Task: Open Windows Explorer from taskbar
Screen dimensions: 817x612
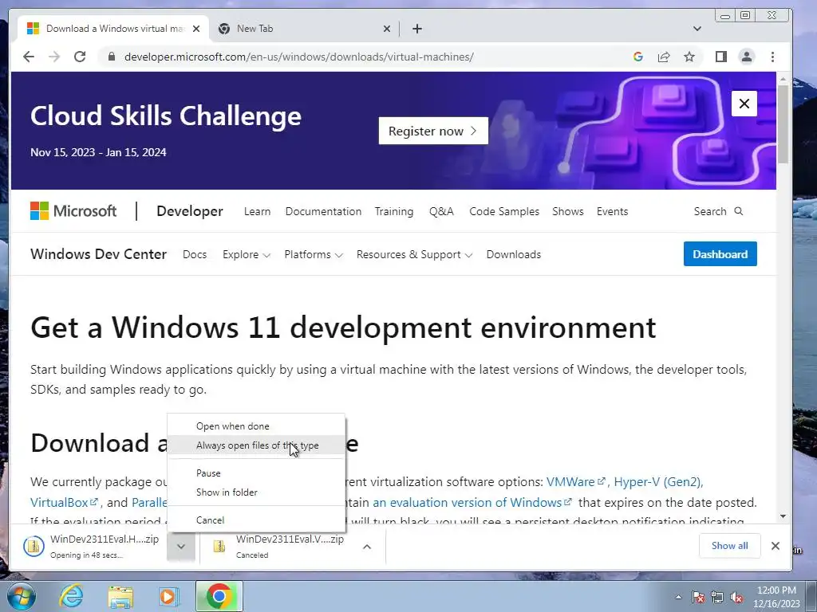Action: (120, 596)
